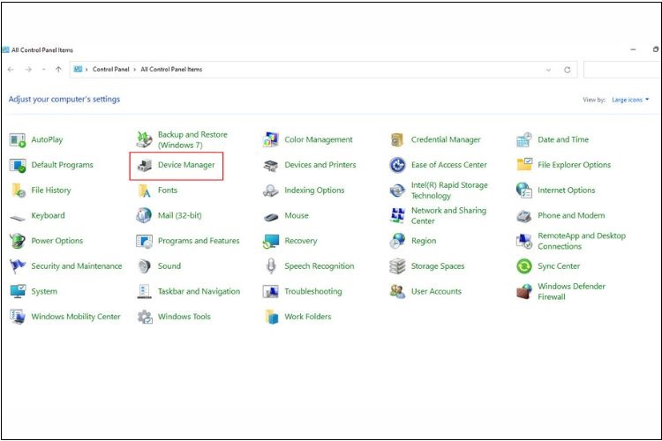Screen dimensions: 662x441
Task: Click the Back navigation arrow
Action: click(11, 70)
